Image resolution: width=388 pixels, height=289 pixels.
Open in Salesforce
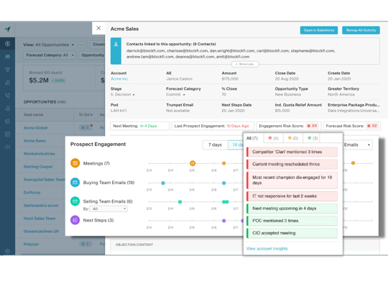[319, 30]
